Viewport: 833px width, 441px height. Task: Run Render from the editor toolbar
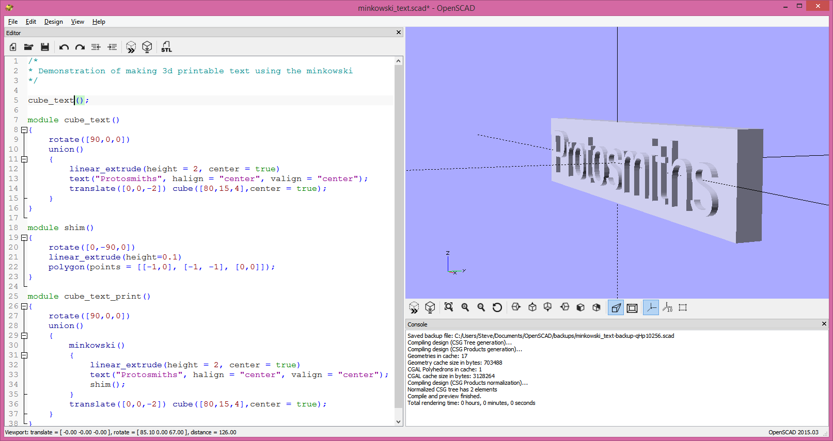(x=147, y=47)
